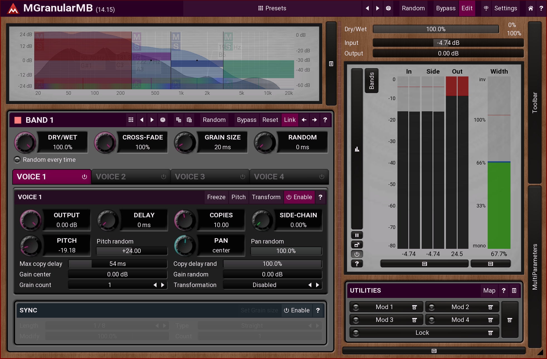Open the Presets menu
Viewport: 547px width, 359px height.
click(272, 8)
